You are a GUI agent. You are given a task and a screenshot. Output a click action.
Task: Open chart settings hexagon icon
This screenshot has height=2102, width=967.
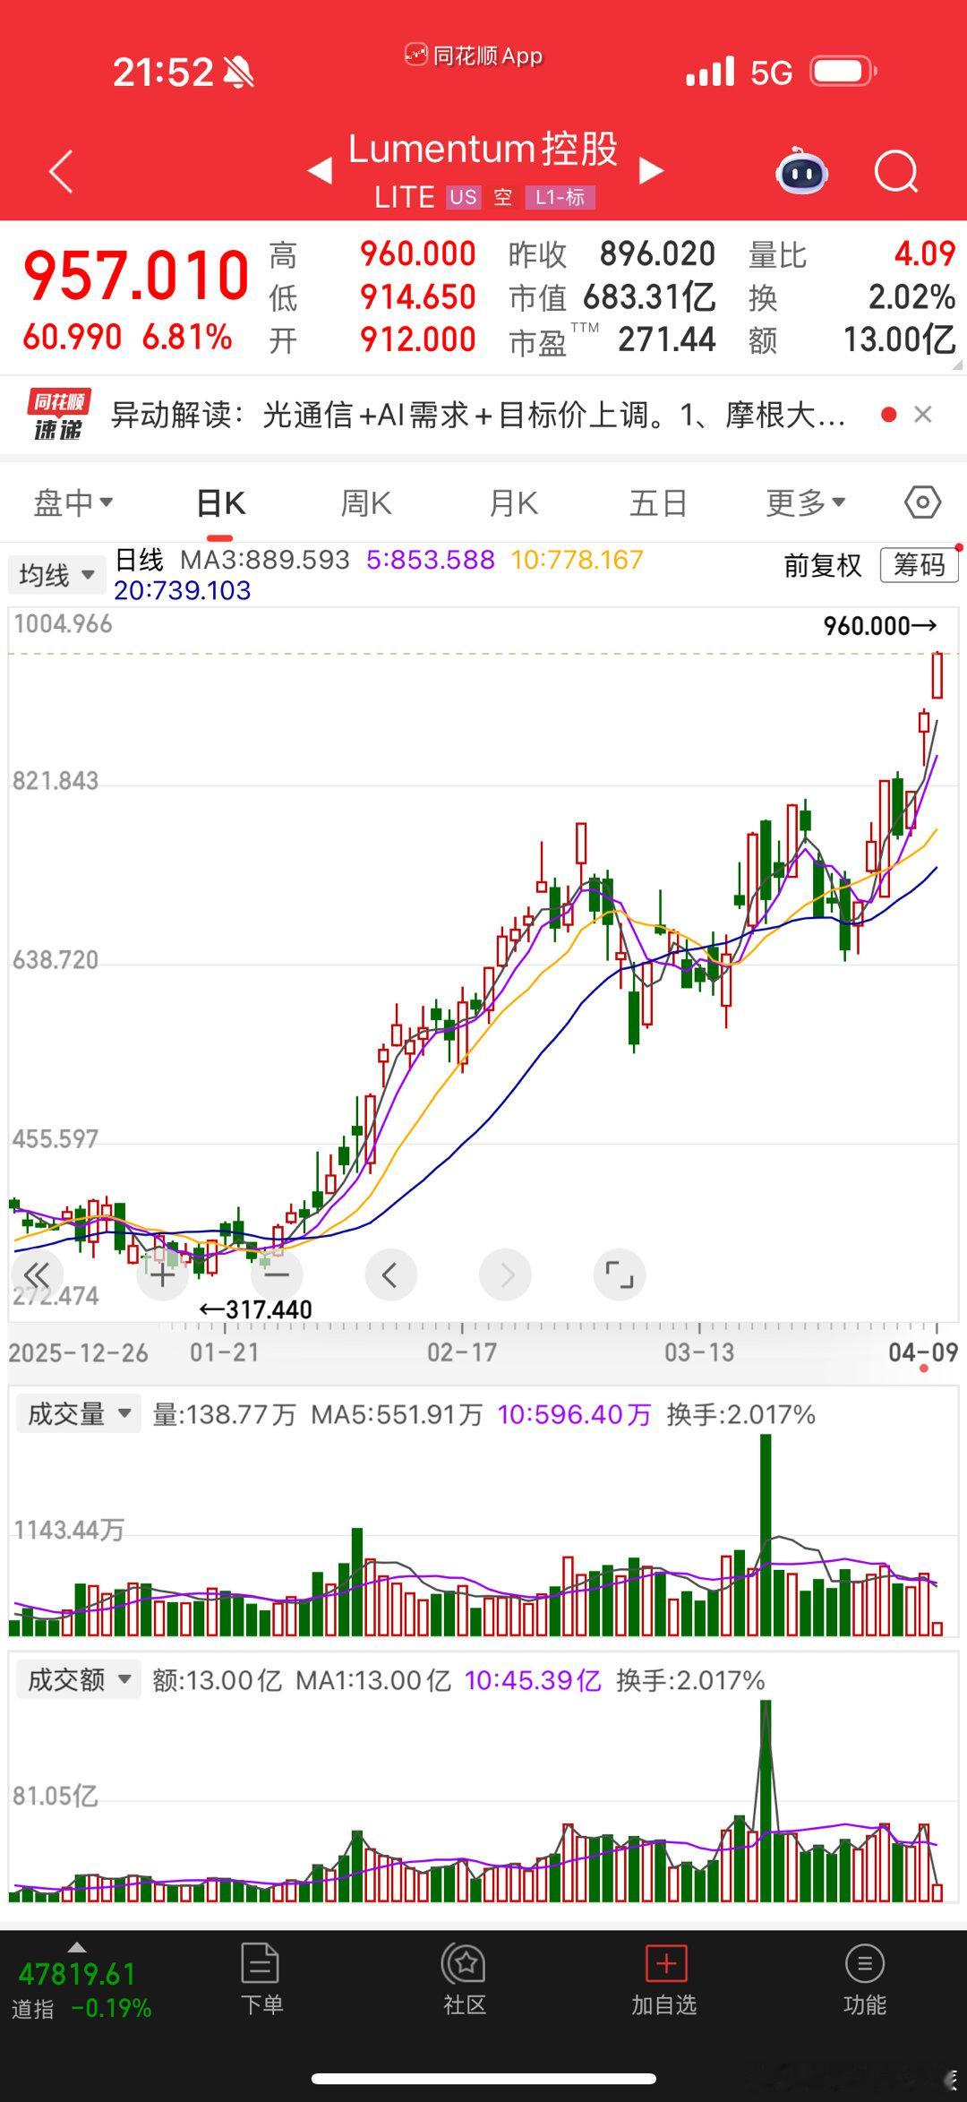coord(922,502)
